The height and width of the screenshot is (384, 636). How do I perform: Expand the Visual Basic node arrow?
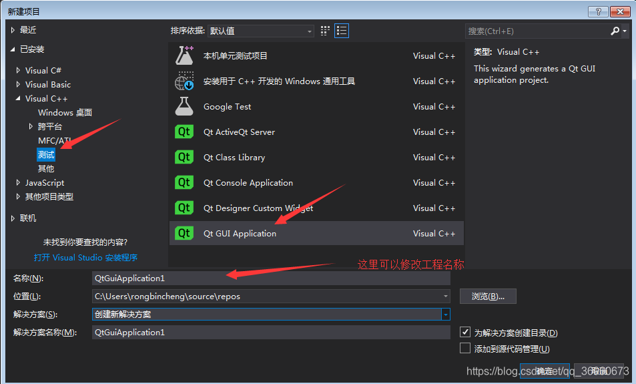click(18, 84)
